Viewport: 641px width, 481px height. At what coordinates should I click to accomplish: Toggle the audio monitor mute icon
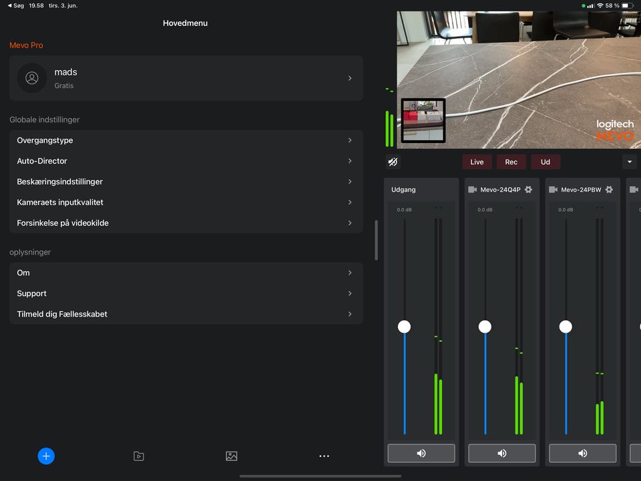[393, 162]
